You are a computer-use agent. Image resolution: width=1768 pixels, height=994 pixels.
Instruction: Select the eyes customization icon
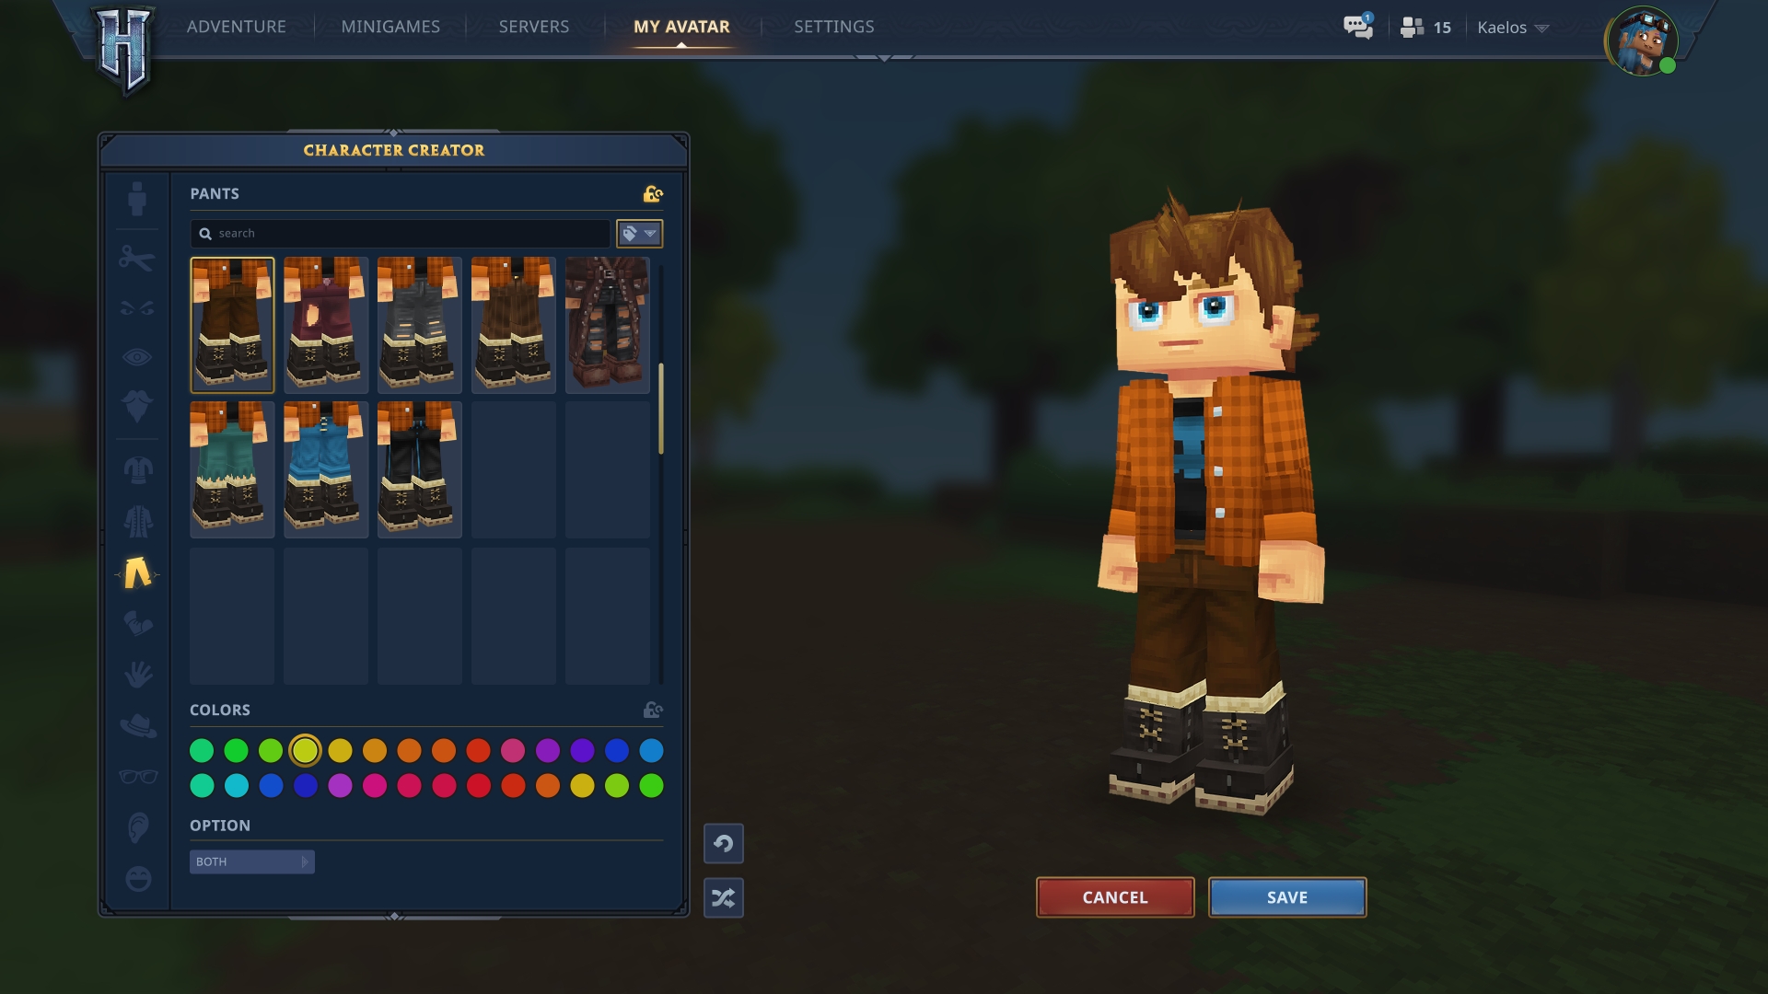coord(136,358)
